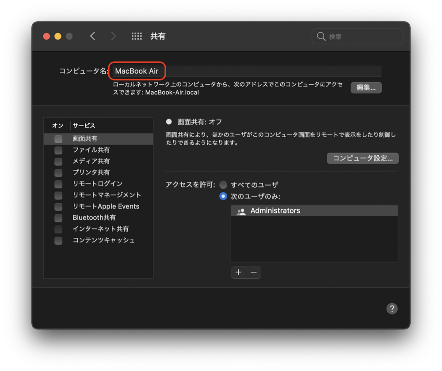This screenshot has width=442, height=371.
Task: Select the リモートマネージメント service row
Action: pos(99,195)
